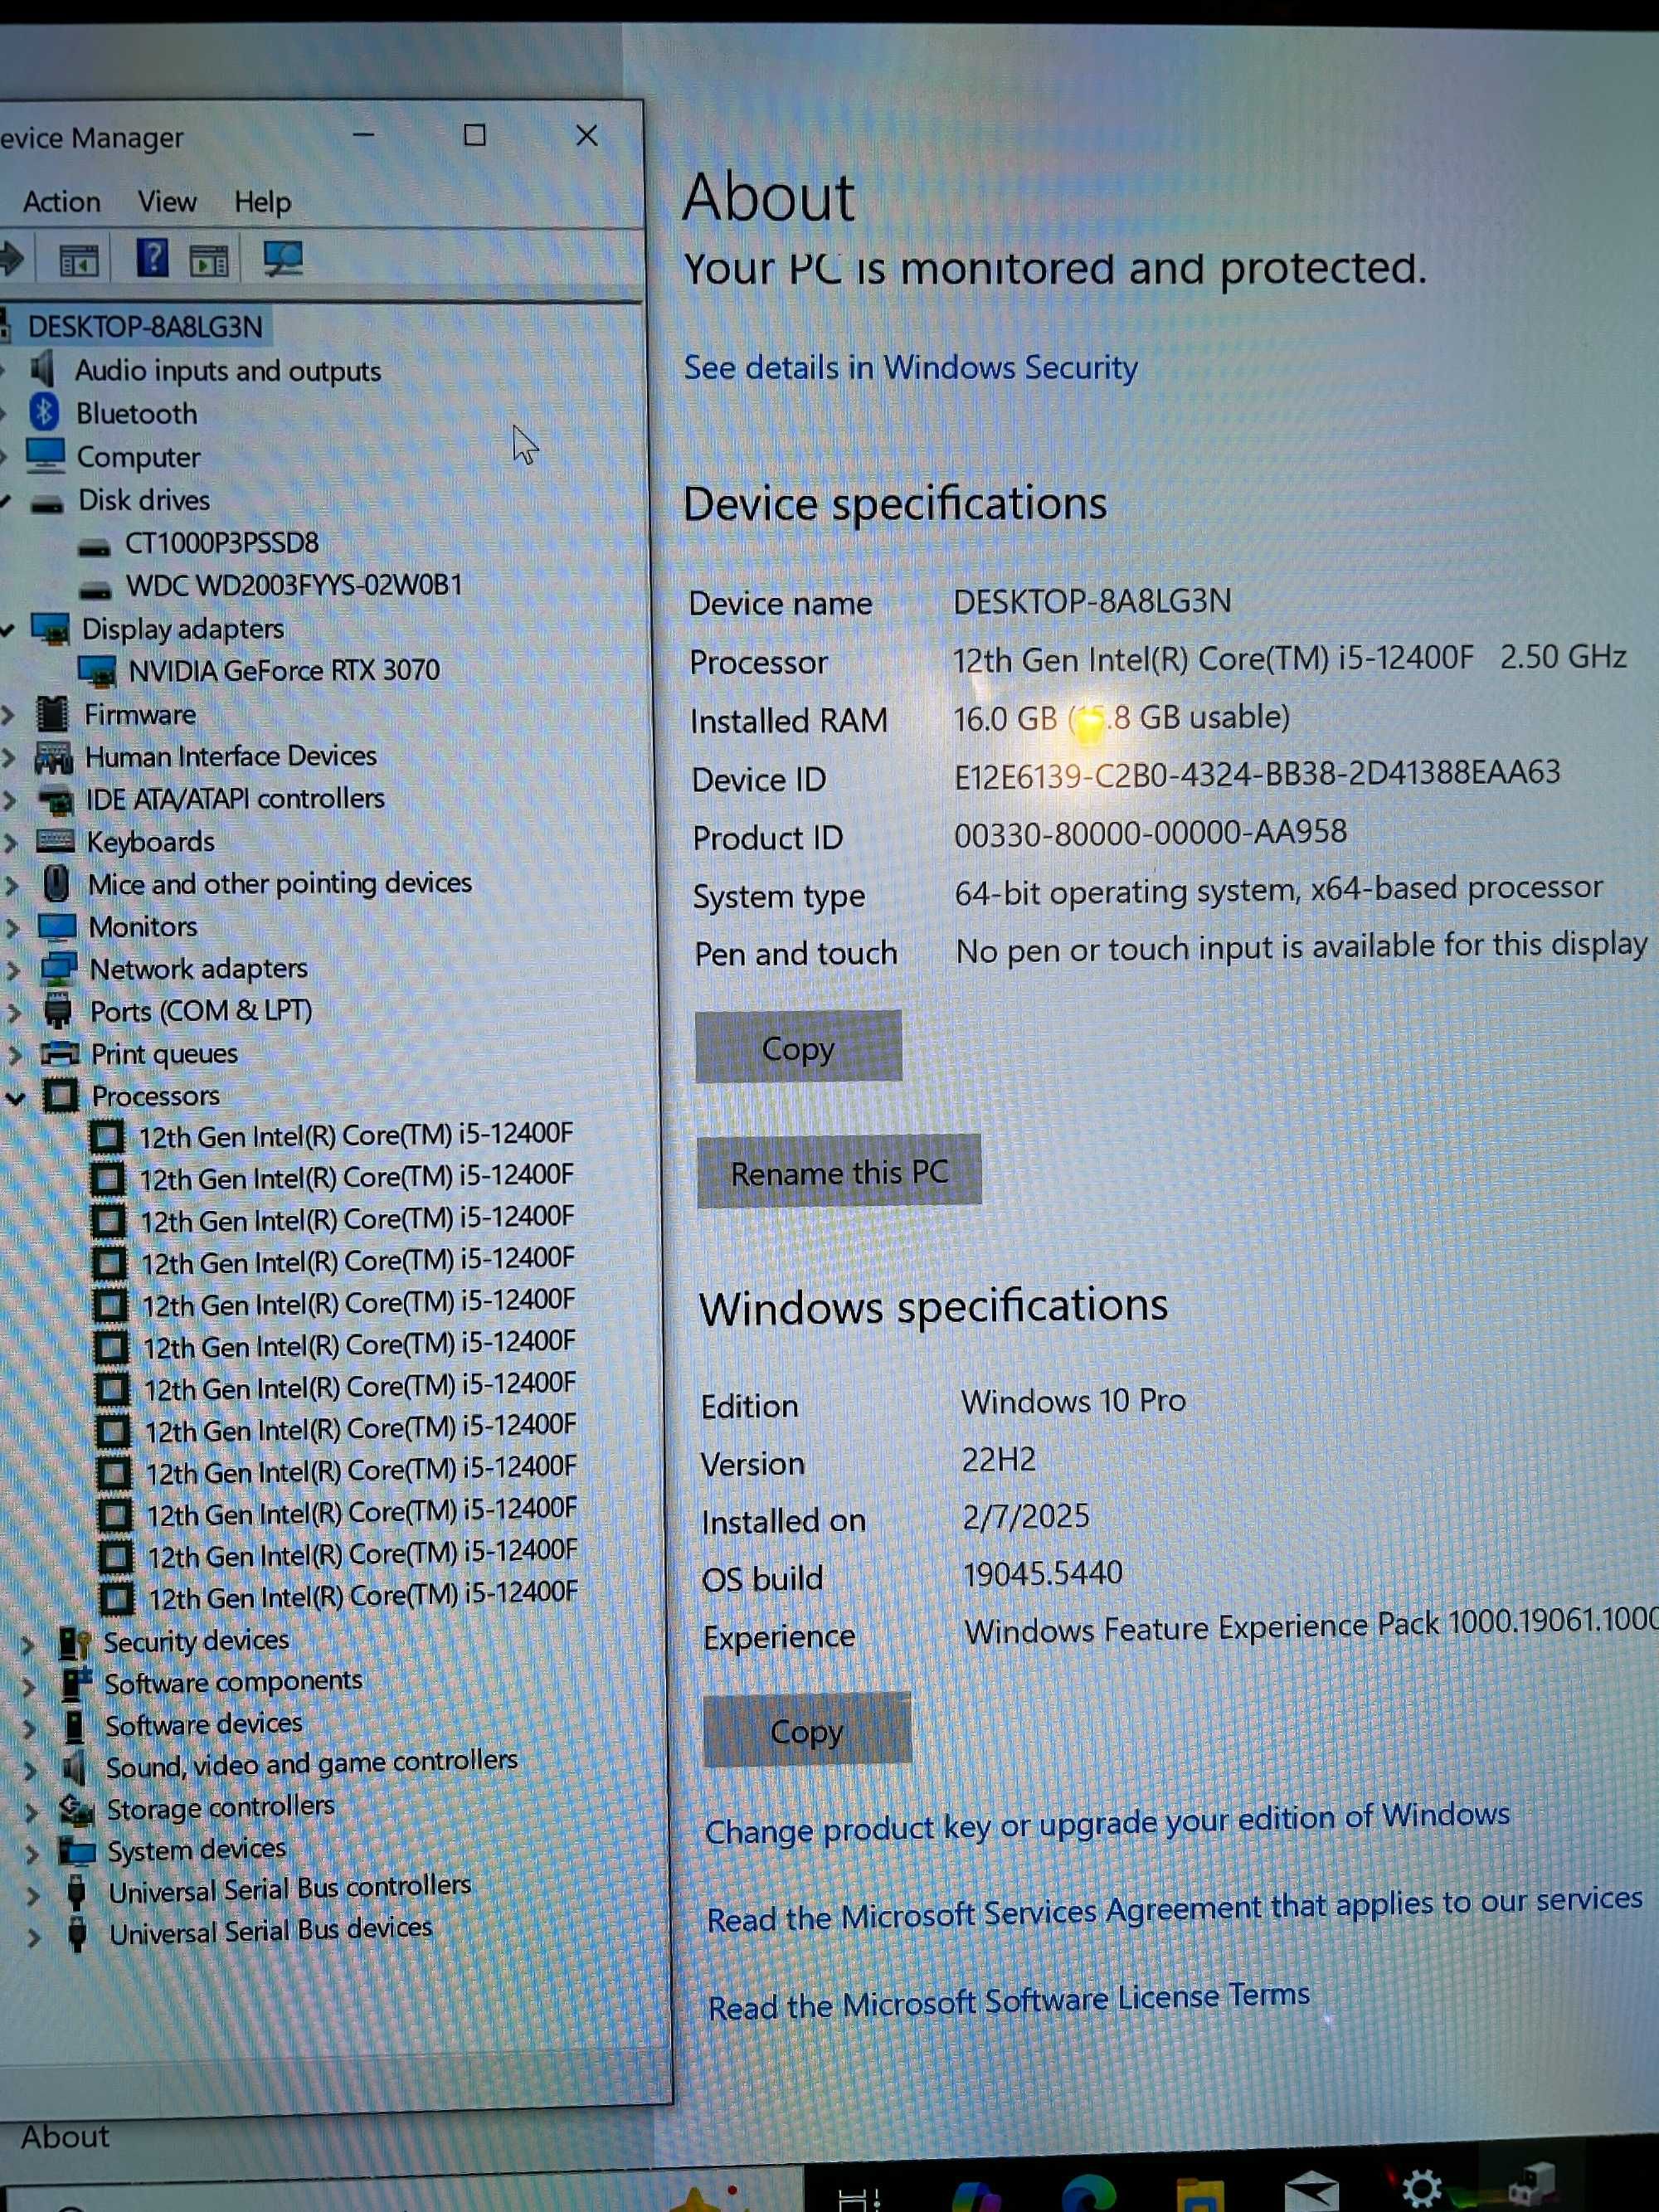Open the Microsoft Services Agreement link

pyautogui.click(x=1174, y=1911)
